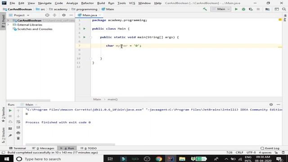
Task: Click run gutter arrow beside class Main
Action: [84, 29]
